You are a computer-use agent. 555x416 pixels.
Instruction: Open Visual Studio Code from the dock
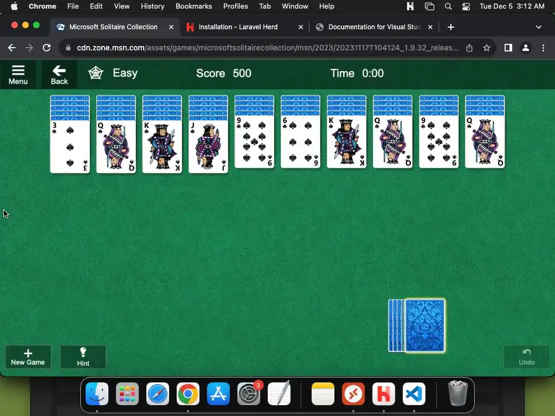click(414, 394)
